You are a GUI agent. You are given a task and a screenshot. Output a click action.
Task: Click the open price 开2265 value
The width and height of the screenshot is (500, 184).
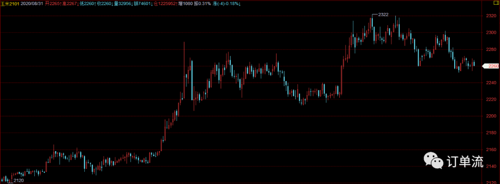(53, 4)
